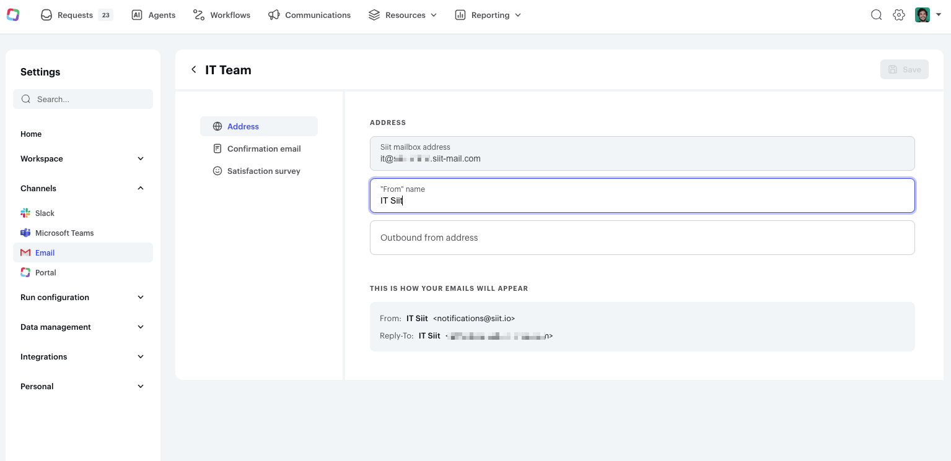Click the settings Search box
Screen dimensions: 951x461
click(83, 99)
